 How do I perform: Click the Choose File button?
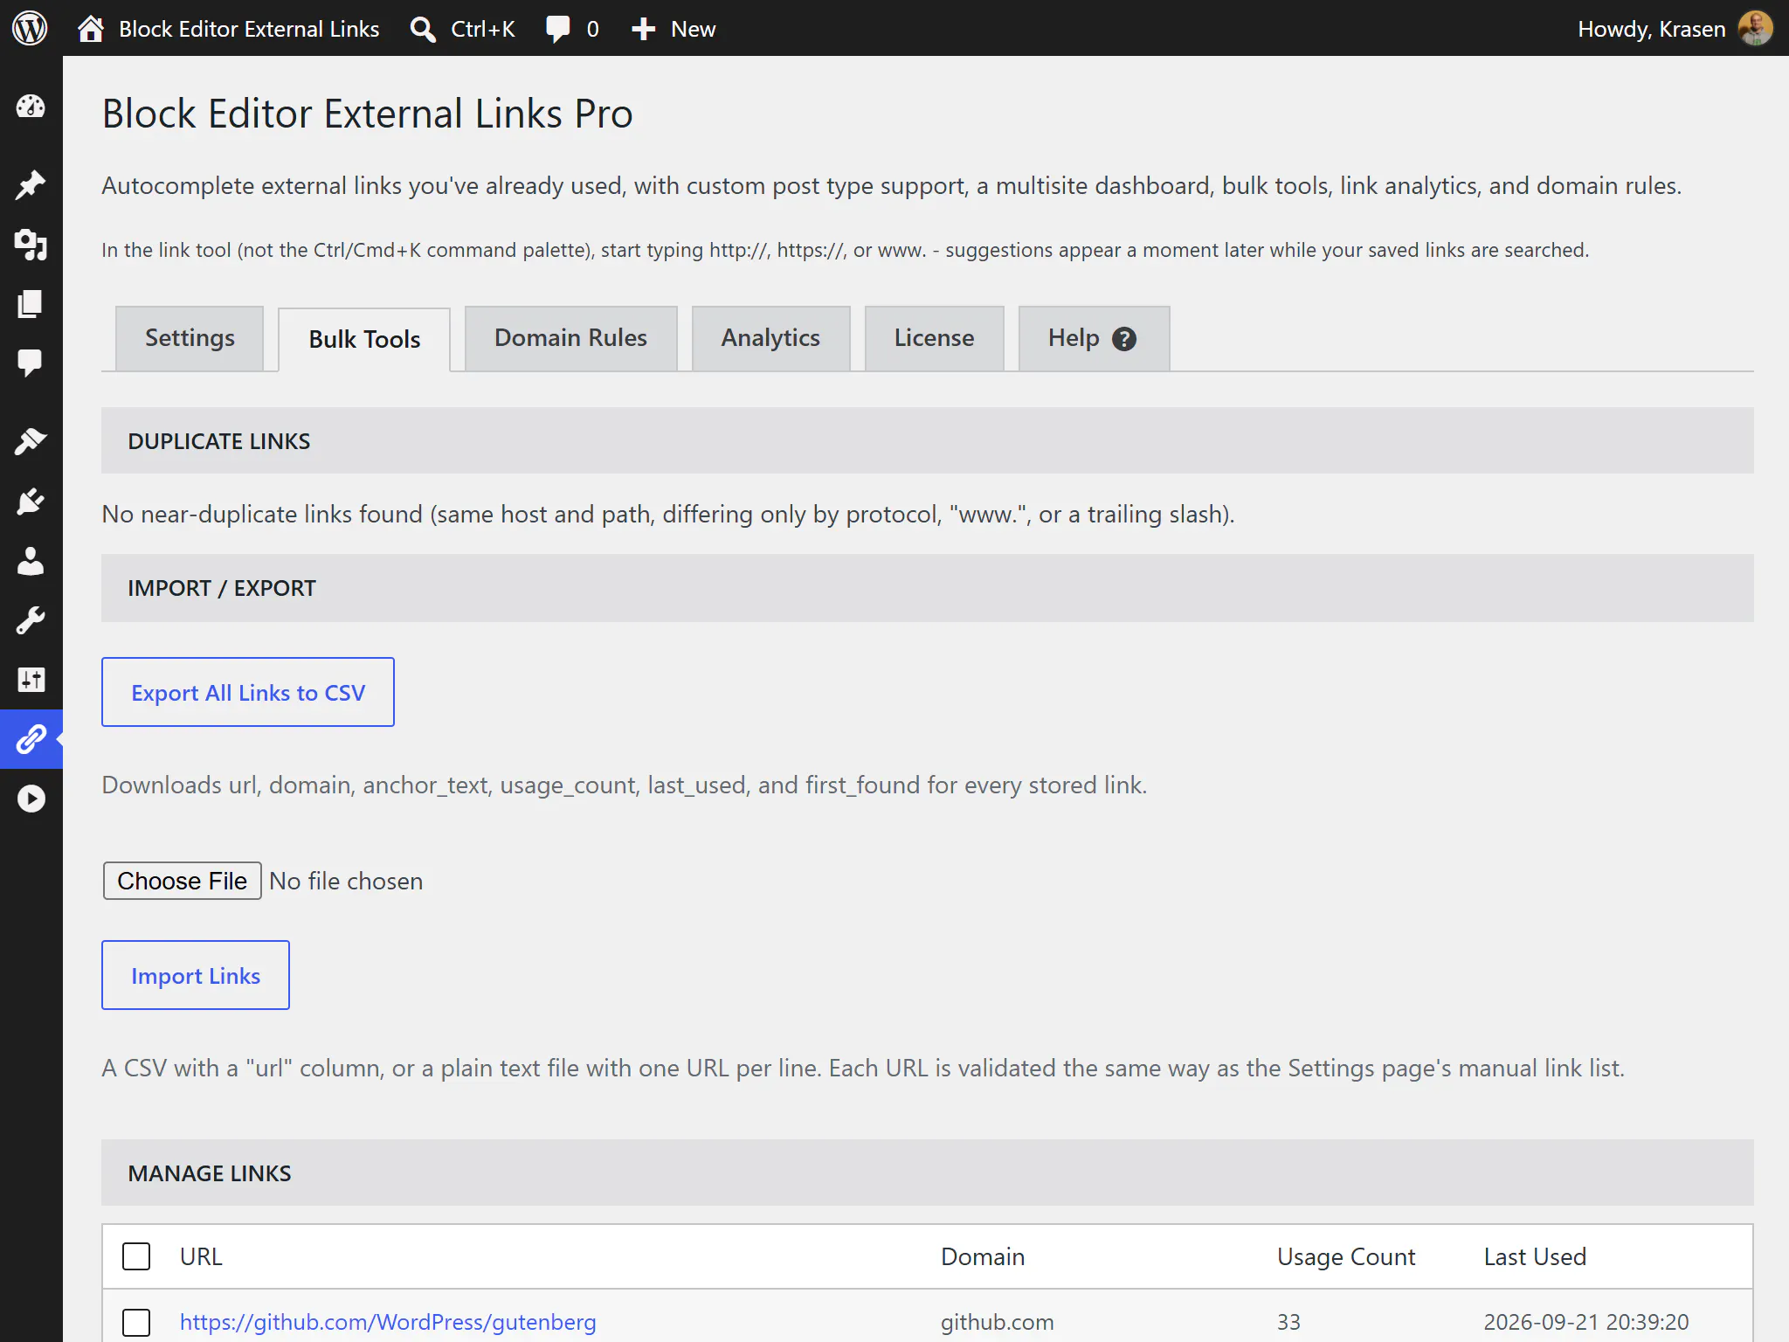(182, 881)
